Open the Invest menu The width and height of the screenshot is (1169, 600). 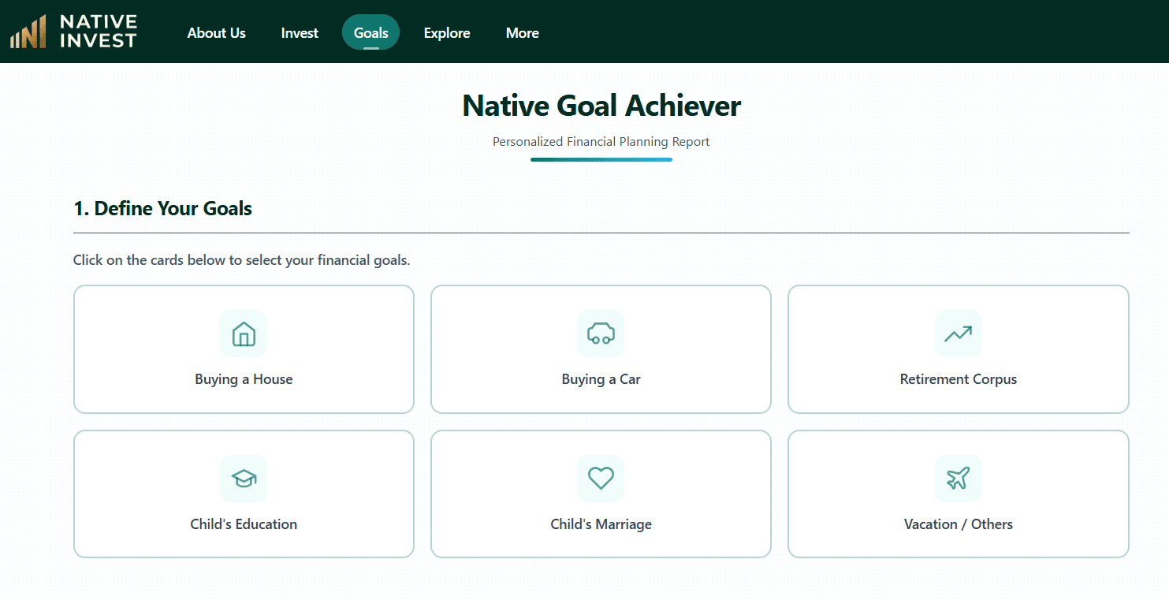pyautogui.click(x=300, y=33)
